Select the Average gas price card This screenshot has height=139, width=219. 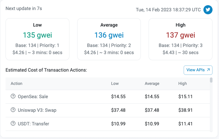point(109,39)
